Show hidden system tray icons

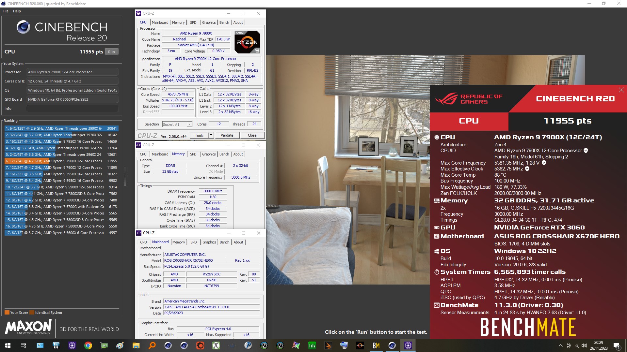(561, 345)
